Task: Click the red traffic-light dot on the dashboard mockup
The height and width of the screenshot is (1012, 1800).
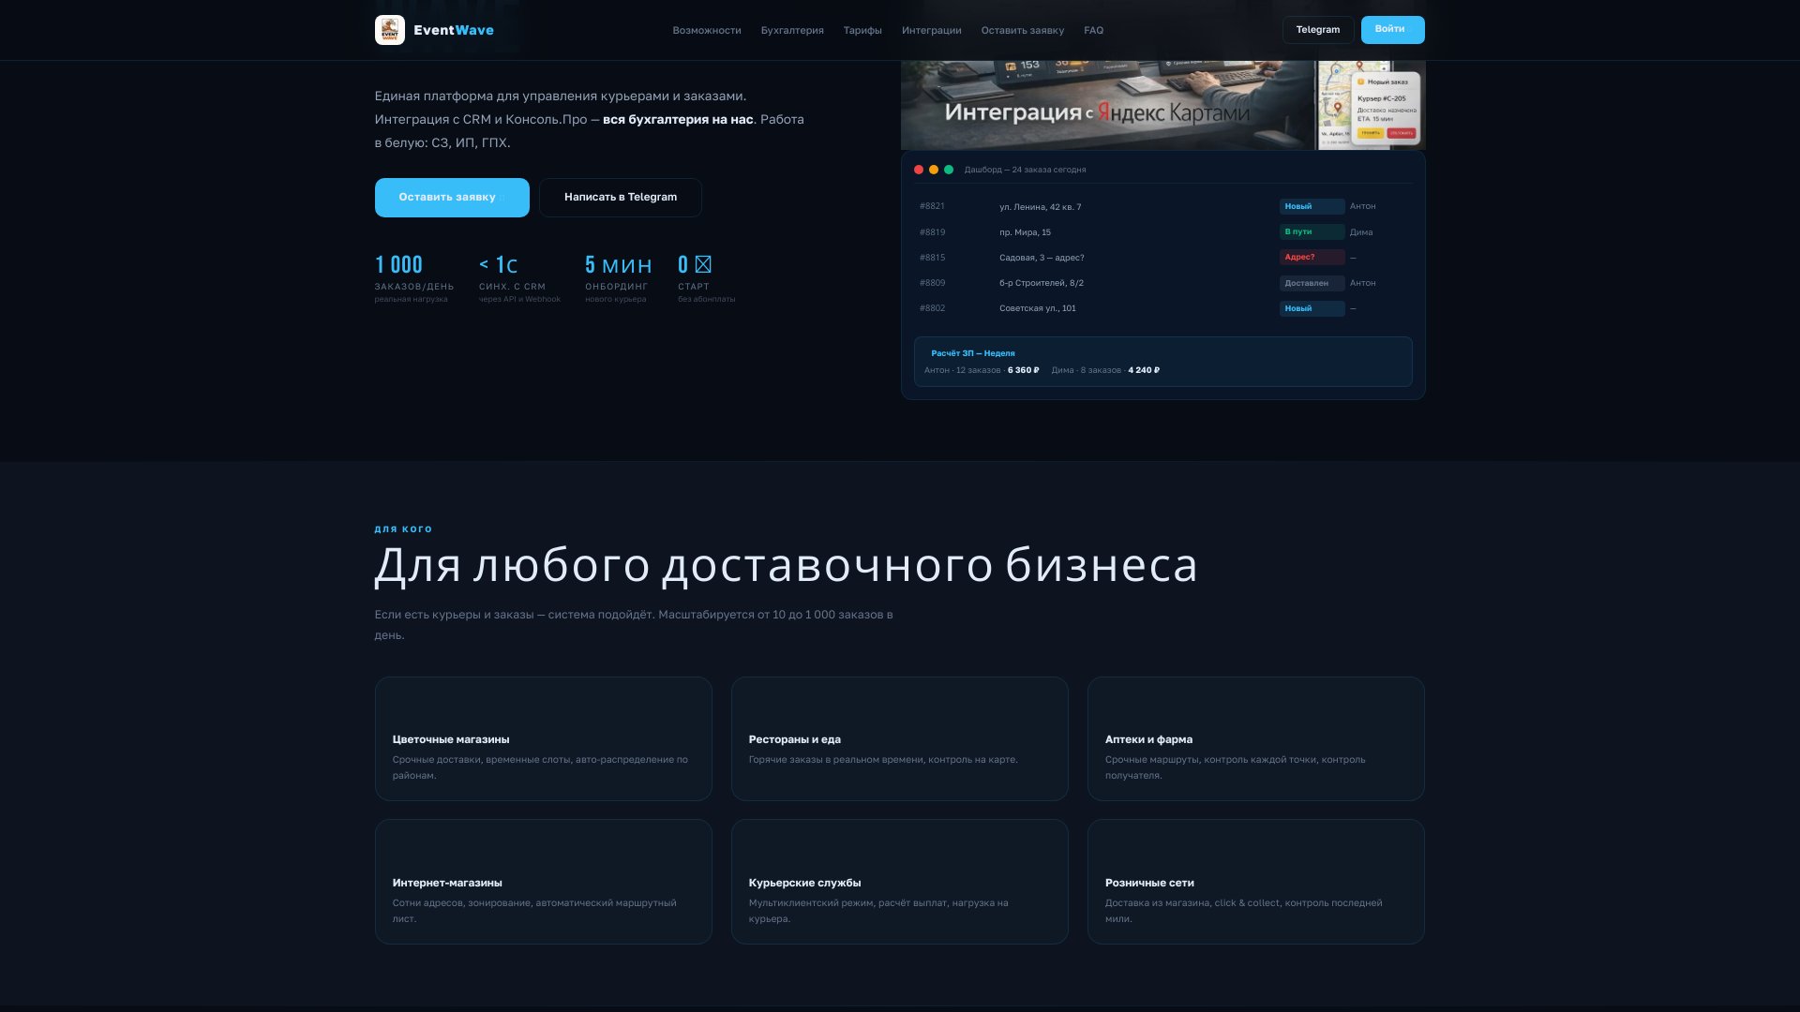Action: [920, 170]
